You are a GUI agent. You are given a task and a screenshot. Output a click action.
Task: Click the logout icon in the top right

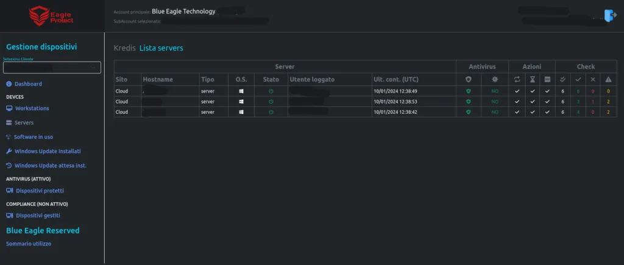610,15
